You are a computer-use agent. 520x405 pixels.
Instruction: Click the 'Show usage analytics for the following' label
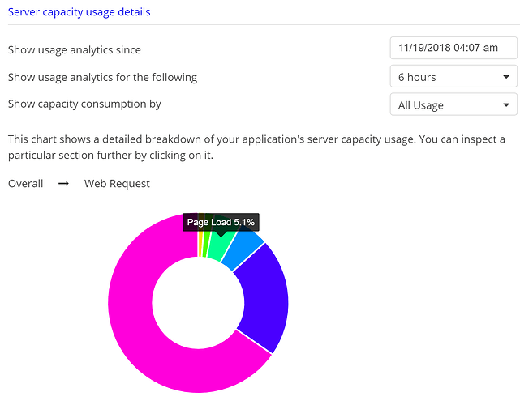[102, 77]
